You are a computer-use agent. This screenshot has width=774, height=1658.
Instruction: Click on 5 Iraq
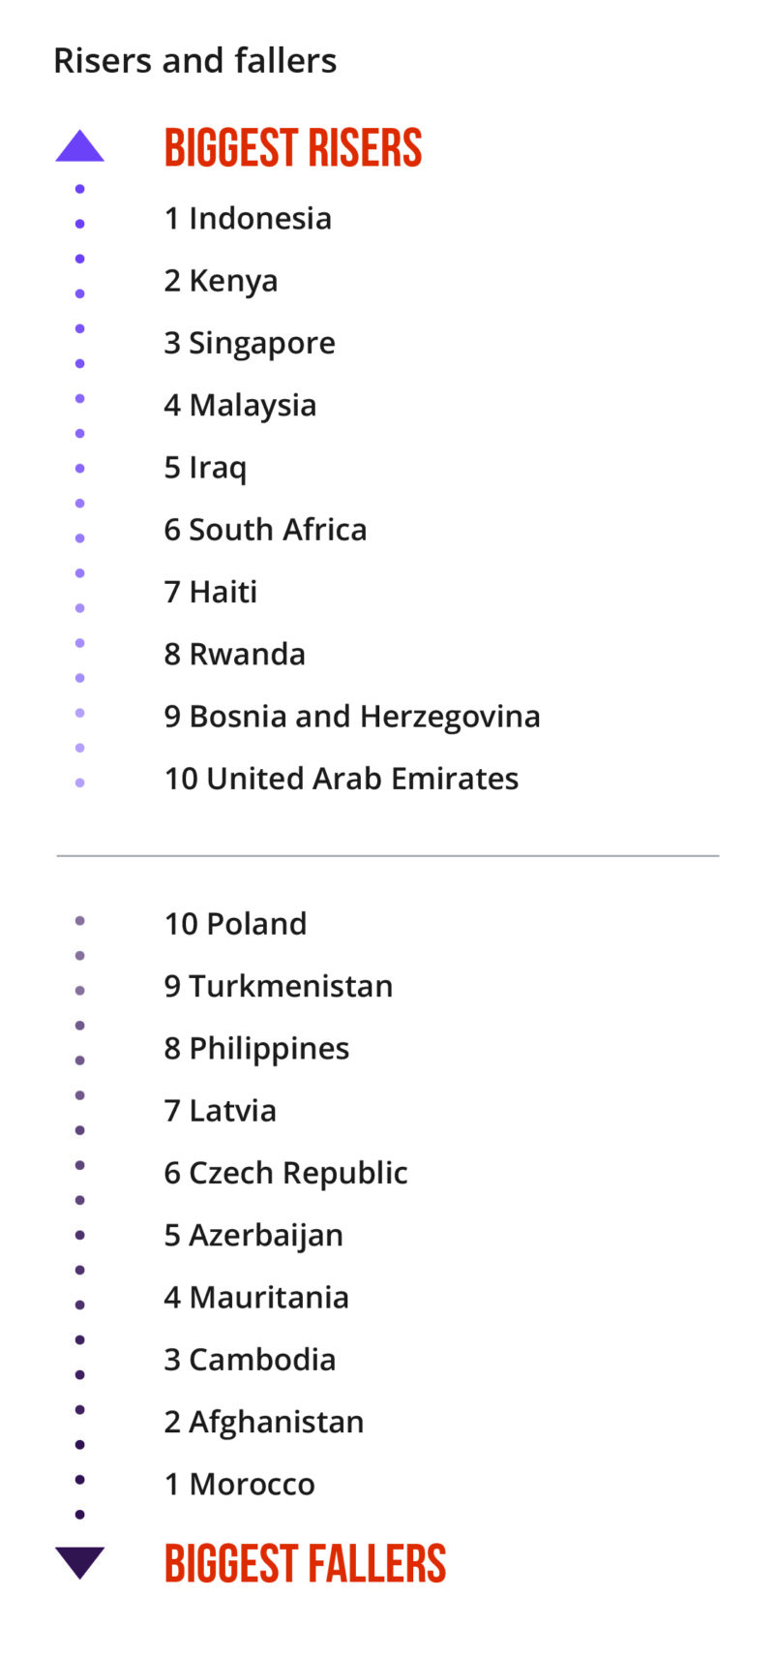(x=205, y=468)
